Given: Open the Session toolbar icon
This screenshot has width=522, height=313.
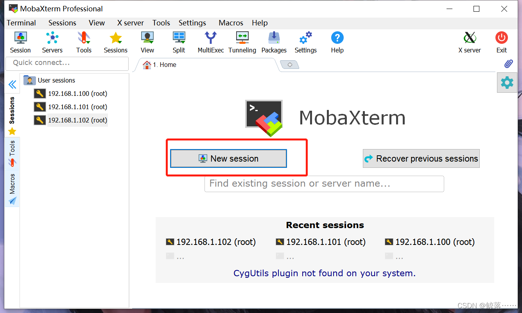Looking at the screenshot, I should point(20,38).
